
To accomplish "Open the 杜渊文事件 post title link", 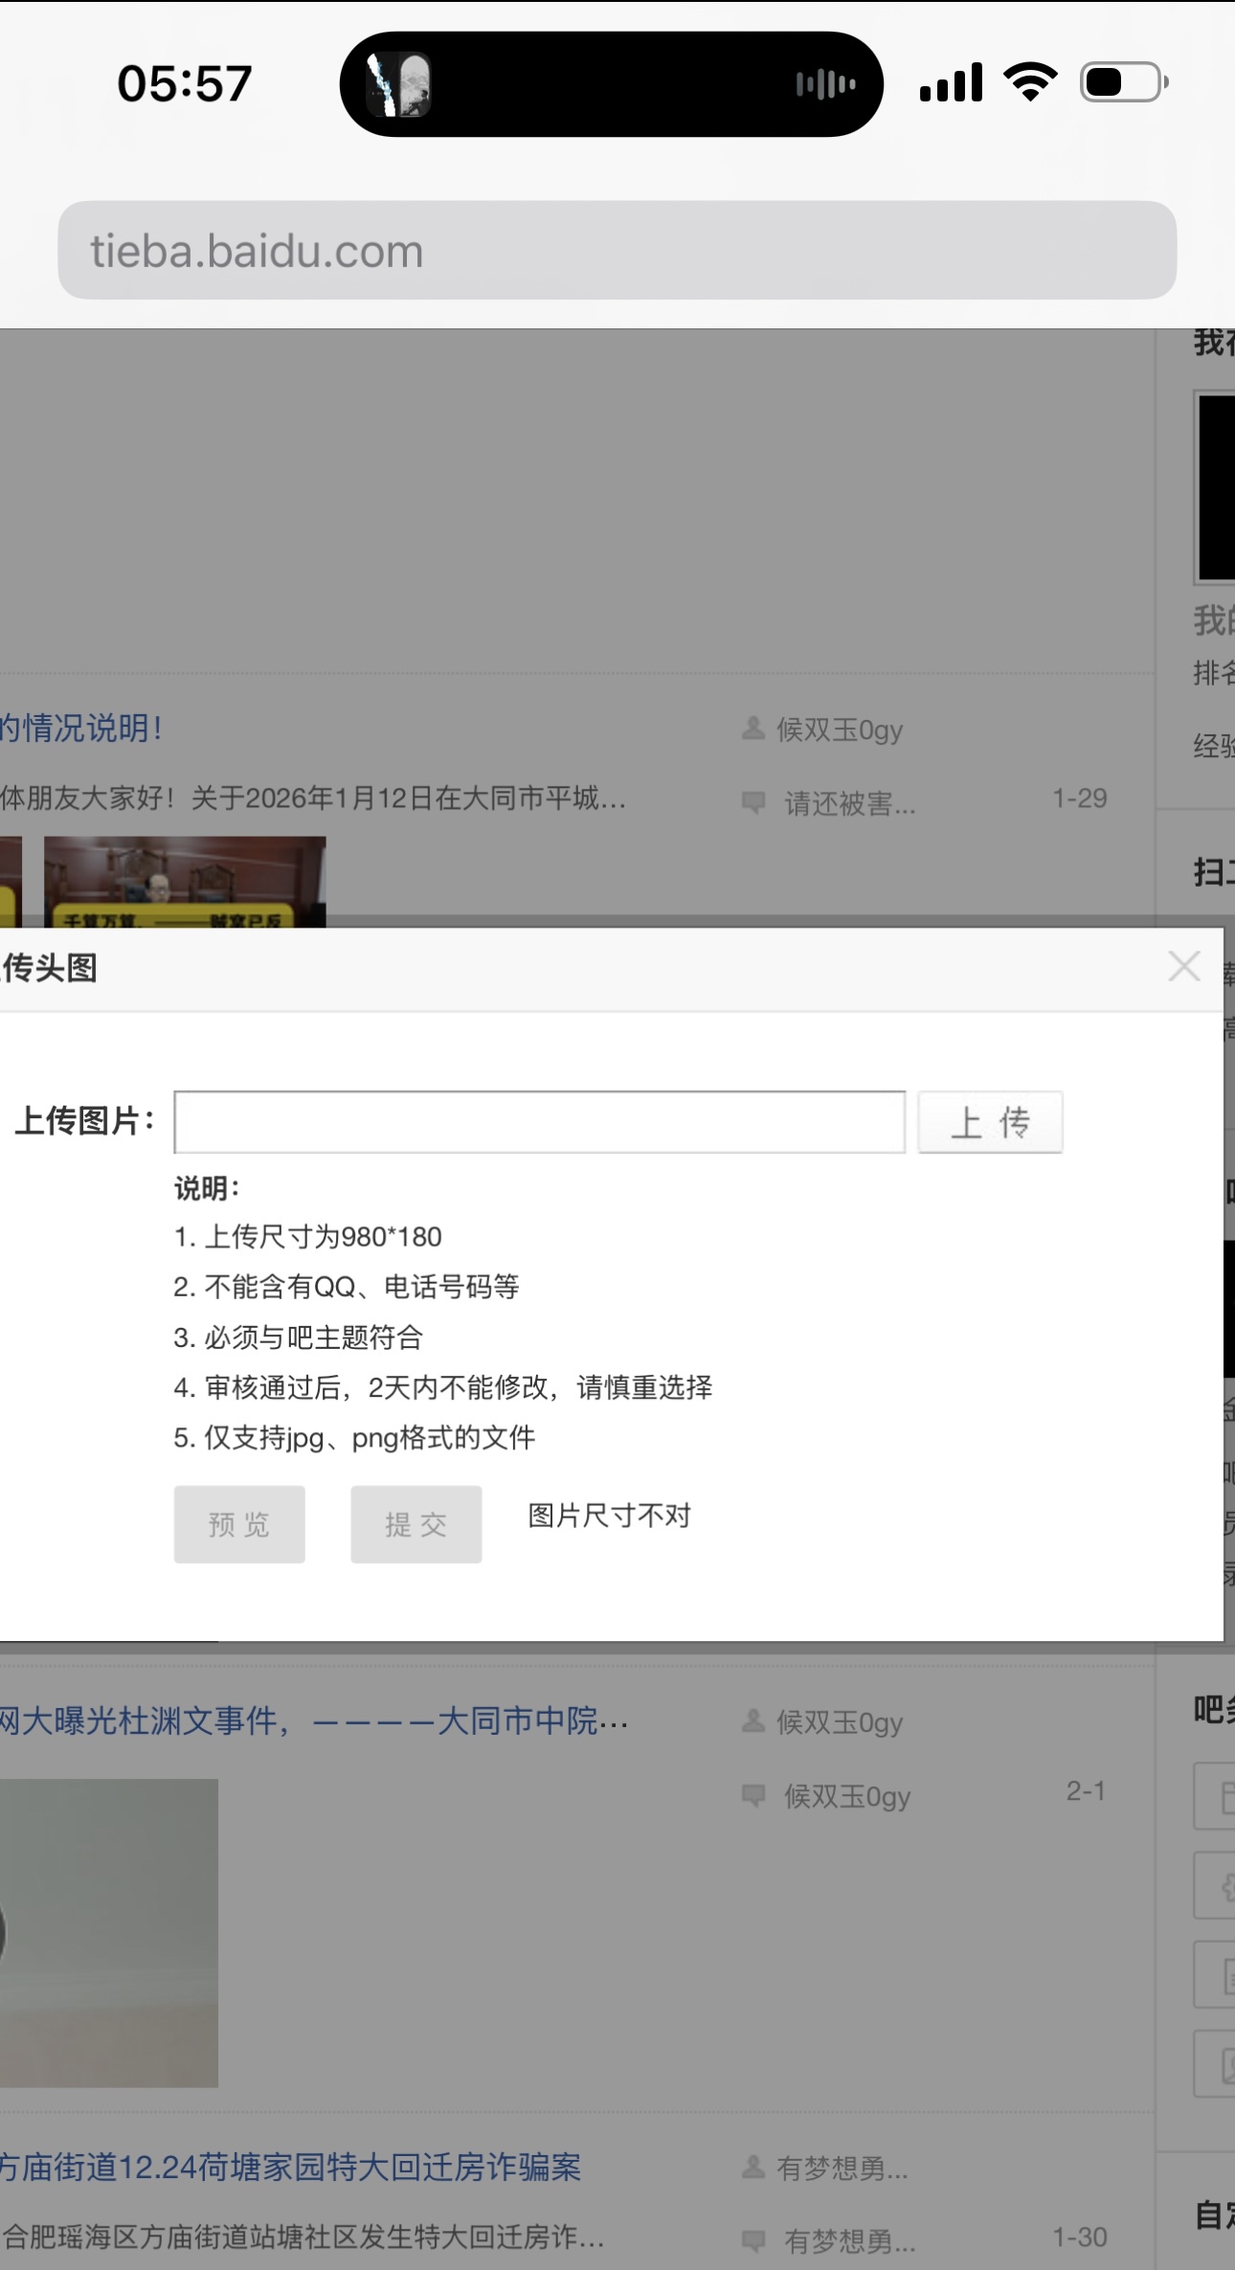I will (x=314, y=1721).
